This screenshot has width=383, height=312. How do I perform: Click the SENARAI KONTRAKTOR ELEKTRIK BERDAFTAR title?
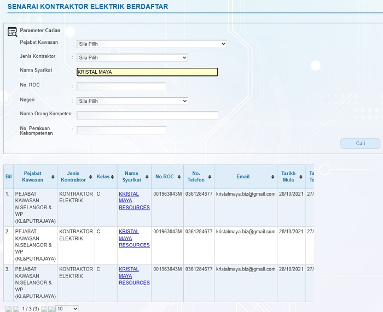coord(88,7)
